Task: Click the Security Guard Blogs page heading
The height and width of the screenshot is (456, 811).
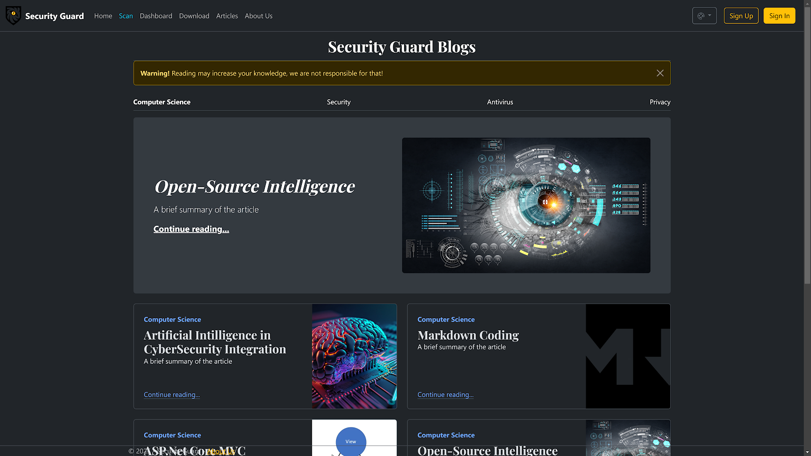Action: click(402, 47)
